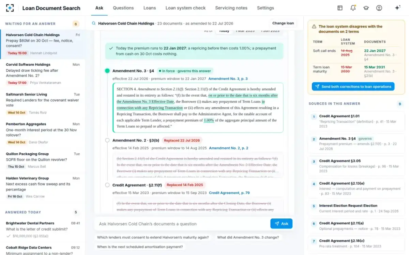Viewport: 409px width, 255px height.
Task: Click source number badge 1
Action: pos(314,117)
